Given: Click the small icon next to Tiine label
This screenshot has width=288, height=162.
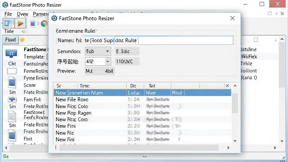Looking at the screenshot, I should pos(24,31).
